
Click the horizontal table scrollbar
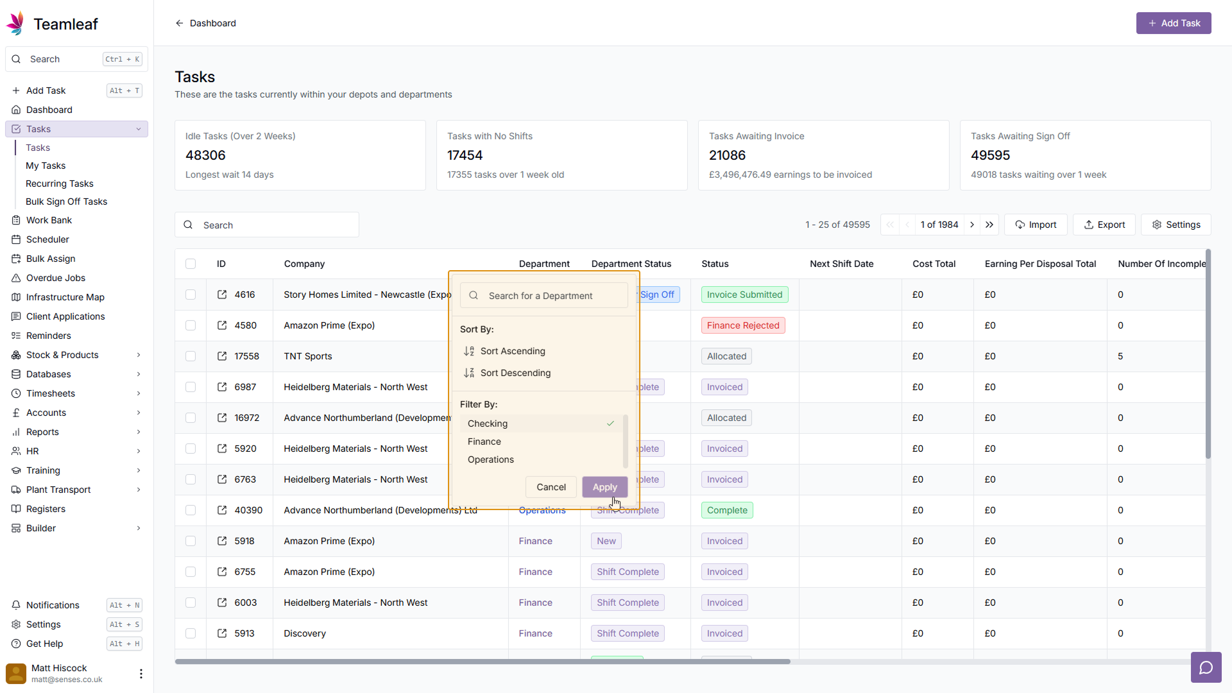click(x=483, y=662)
